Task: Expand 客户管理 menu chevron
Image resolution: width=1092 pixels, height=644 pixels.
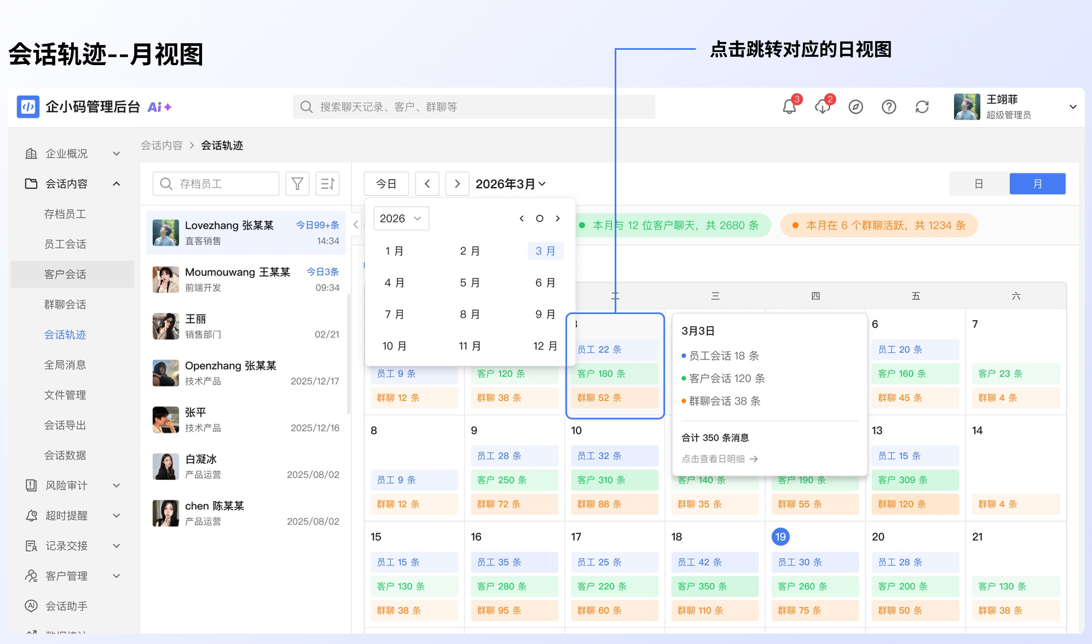Action: 116,576
